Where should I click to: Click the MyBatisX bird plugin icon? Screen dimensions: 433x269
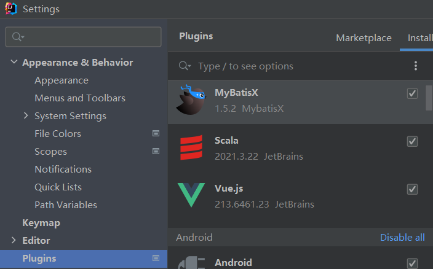[x=191, y=99]
